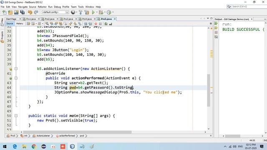Open the notification center icon

[262, 146]
